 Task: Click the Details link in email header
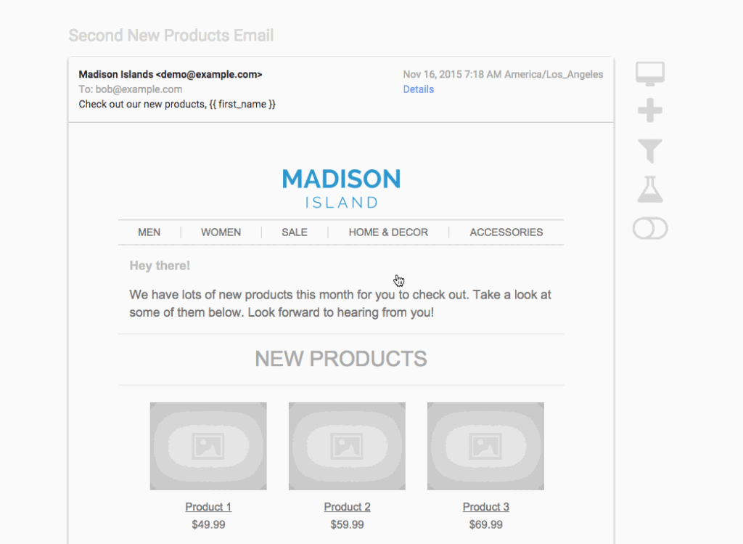click(x=419, y=89)
